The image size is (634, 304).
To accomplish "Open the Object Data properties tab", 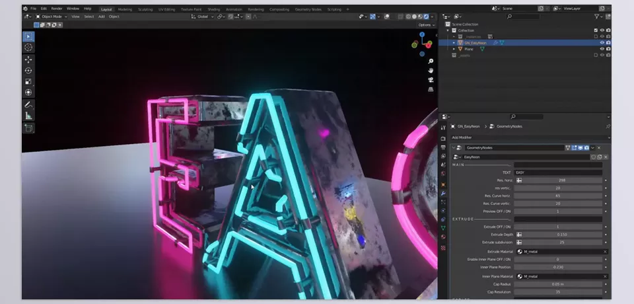I will pyautogui.click(x=443, y=228).
